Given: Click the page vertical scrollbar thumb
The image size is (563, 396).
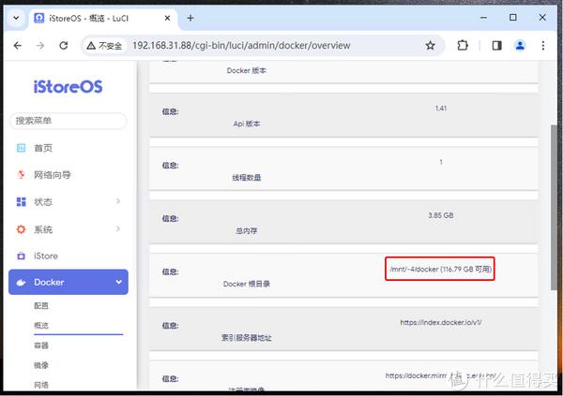Looking at the screenshot, I should pyautogui.click(x=554, y=207).
